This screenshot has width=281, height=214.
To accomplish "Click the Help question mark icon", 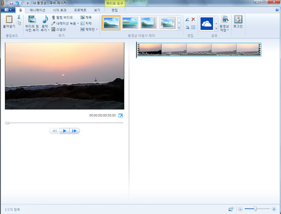I will tap(277, 10).
